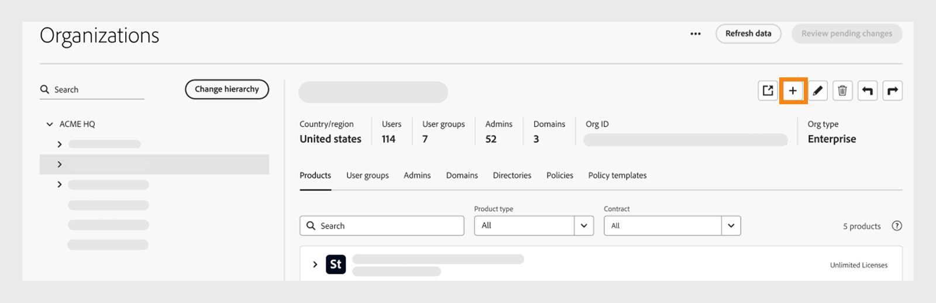Click the add organization plus icon
The image size is (936, 303).
click(x=793, y=91)
